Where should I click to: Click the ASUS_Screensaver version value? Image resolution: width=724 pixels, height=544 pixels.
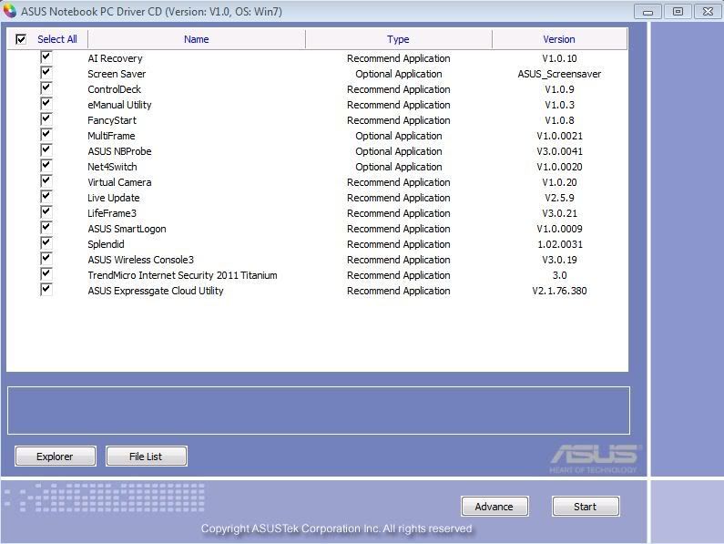tap(559, 74)
